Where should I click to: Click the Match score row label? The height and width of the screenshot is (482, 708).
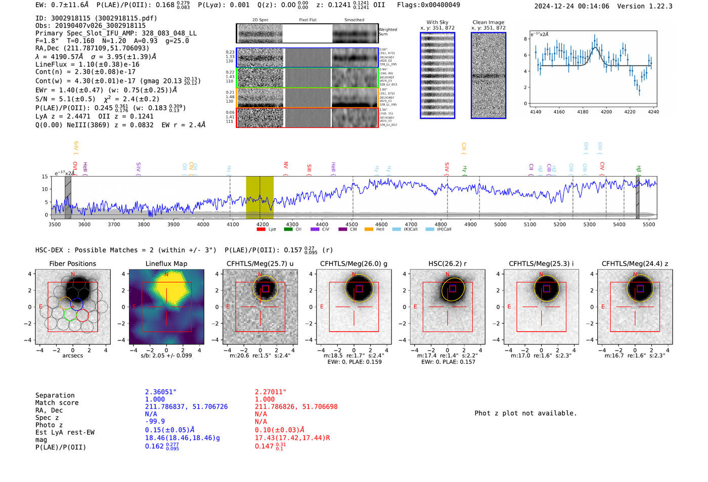click(57, 403)
